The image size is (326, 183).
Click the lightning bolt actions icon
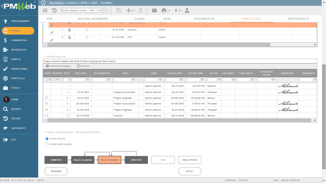click(x=176, y=10)
